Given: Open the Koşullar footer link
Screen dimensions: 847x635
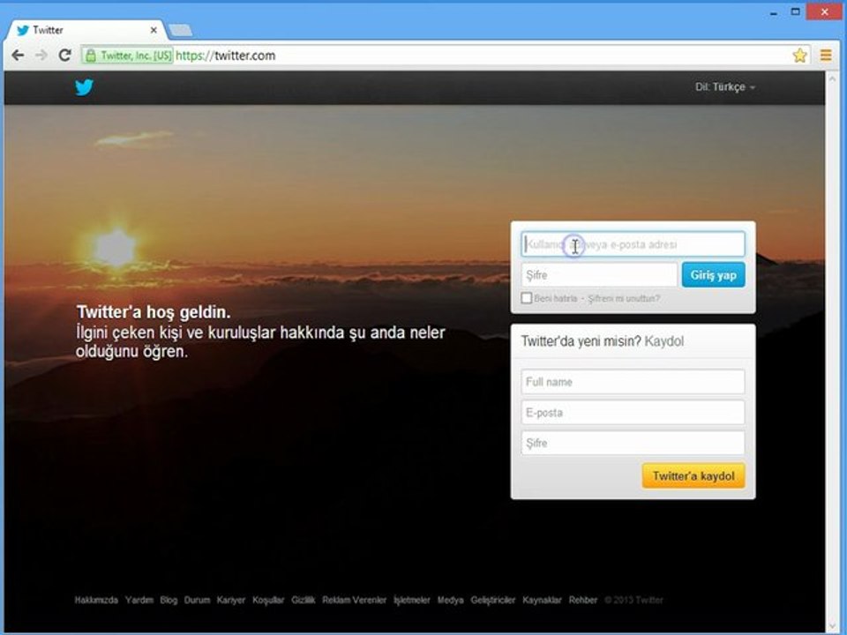Looking at the screenshot, I should (x=268, y=600).
